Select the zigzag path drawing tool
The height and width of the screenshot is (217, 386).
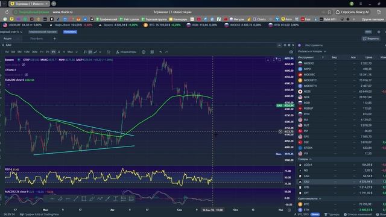100,198
